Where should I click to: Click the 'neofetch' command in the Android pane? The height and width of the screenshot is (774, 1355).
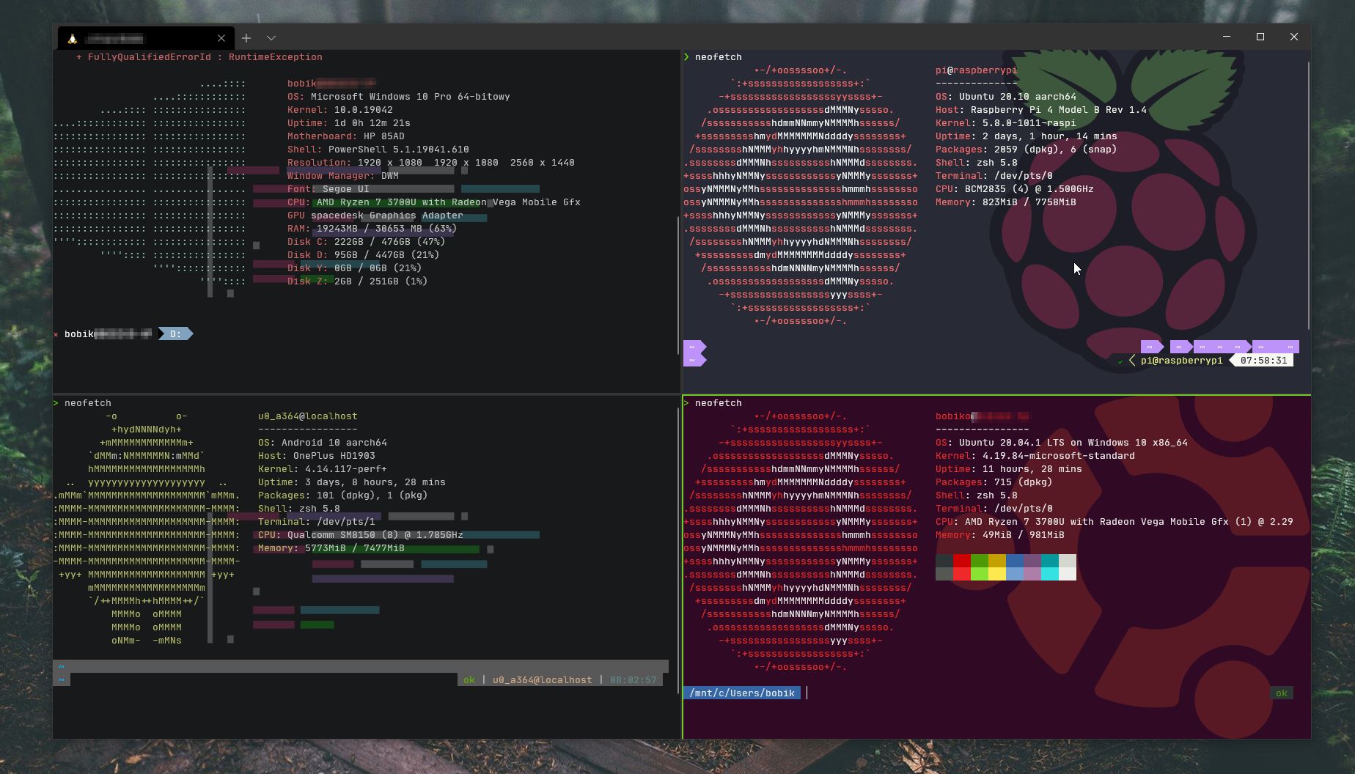(88, 403)
